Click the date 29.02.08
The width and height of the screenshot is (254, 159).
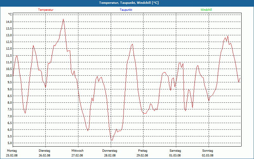[x=142, y=156]
